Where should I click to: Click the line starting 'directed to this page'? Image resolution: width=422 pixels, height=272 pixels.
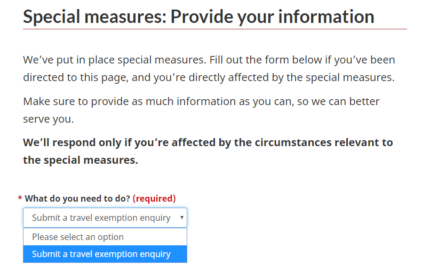click(x=209, y=77)
